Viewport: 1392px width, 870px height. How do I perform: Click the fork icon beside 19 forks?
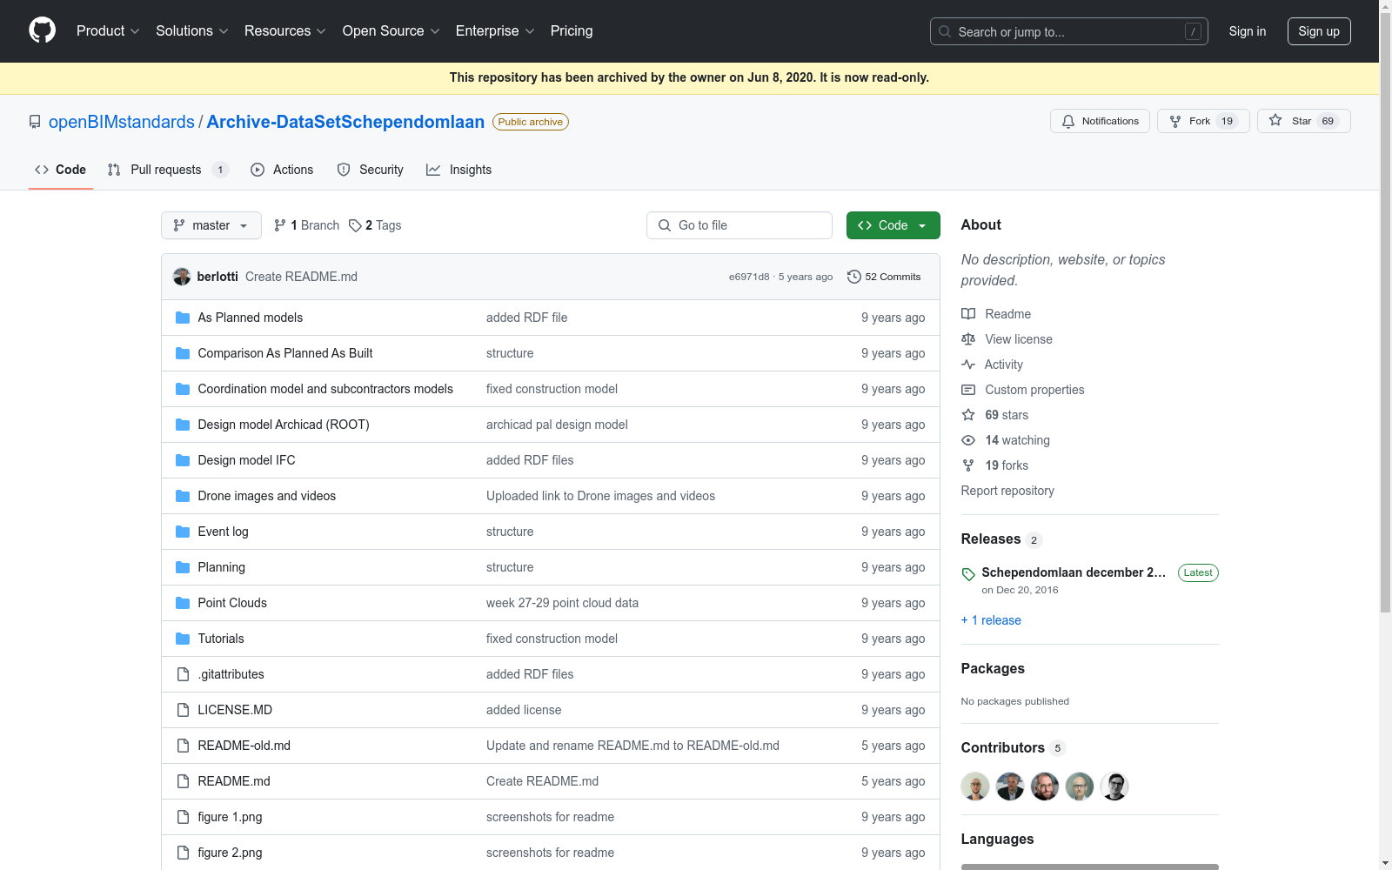968,465
